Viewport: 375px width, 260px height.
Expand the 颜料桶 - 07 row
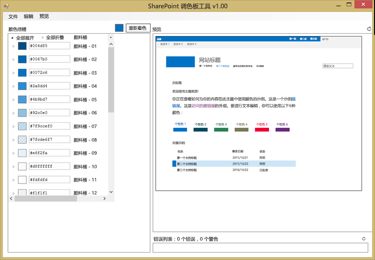pyautogui.click(x=14, y=126)
